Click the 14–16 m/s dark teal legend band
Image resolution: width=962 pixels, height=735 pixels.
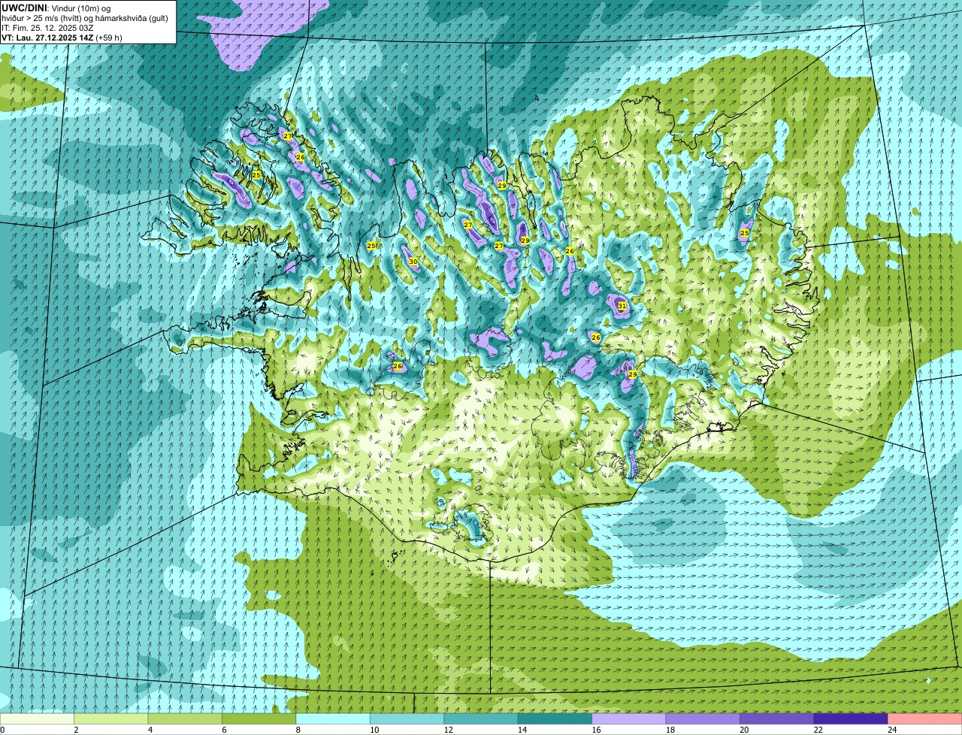pyautogui.click(x=555, y=718)
